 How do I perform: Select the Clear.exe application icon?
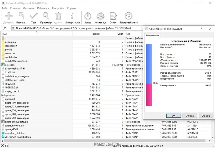click(3, 65)
